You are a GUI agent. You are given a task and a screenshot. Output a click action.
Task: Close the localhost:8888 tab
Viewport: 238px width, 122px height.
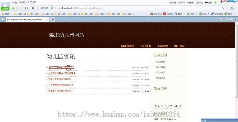click(x=47, y=20)
